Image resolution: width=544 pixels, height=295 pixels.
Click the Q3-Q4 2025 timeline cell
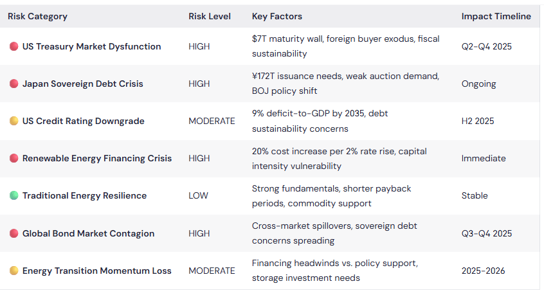487,233
